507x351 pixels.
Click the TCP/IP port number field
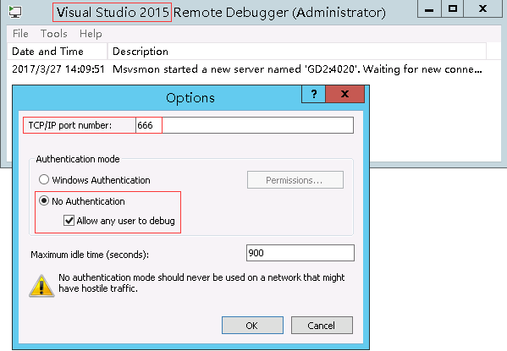(245, 125)
